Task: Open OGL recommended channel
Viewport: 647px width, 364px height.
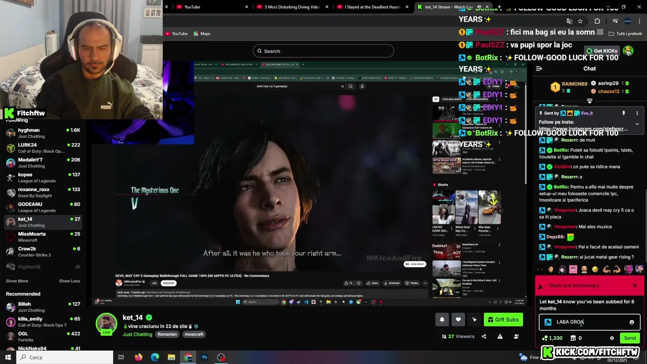Action: click(43, 337)
